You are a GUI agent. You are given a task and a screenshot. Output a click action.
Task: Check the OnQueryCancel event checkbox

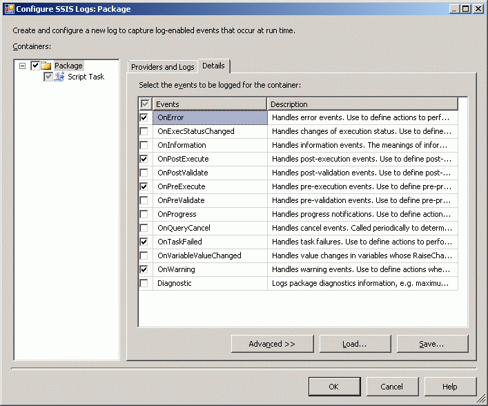point(144,228)
